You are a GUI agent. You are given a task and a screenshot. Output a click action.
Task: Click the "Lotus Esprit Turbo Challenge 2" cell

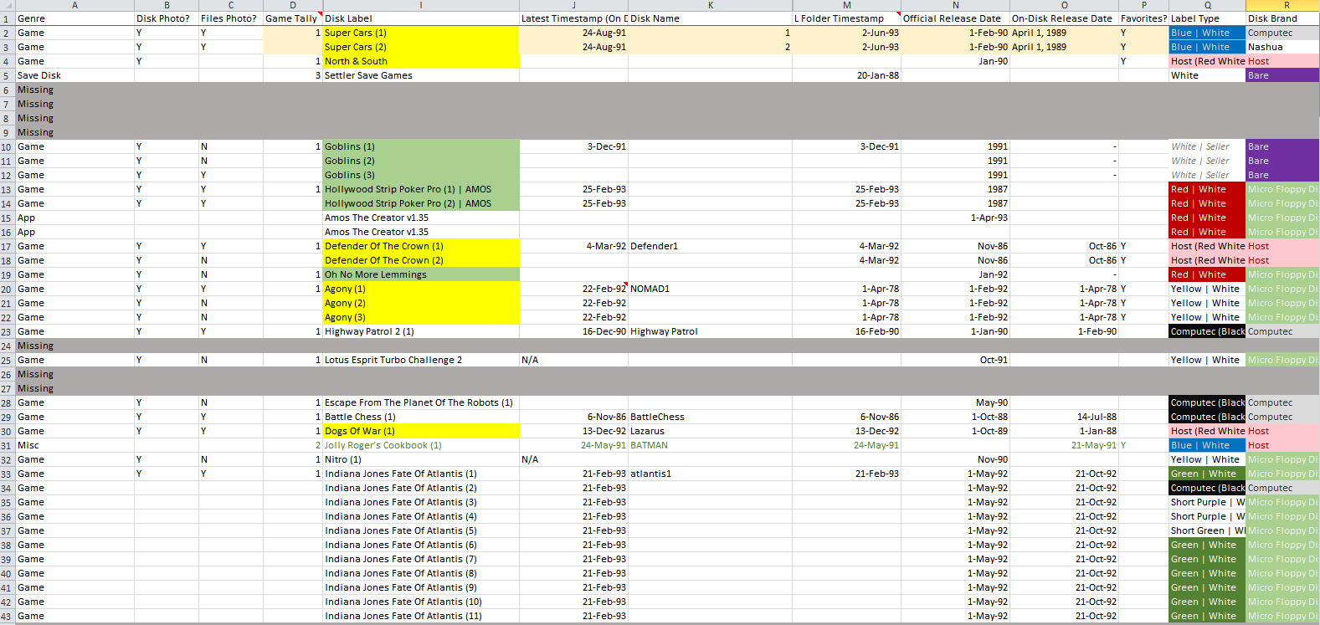point(420,360)
